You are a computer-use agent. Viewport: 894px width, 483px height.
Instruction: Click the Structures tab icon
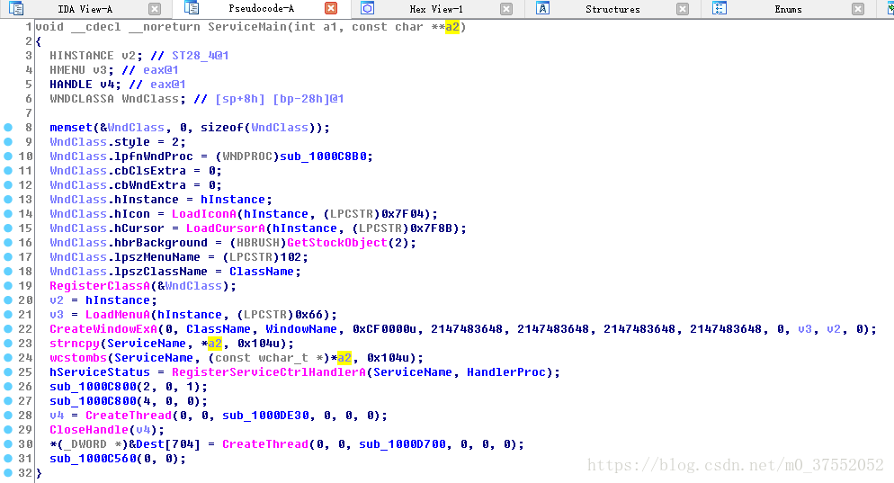(x=543, y=8)
